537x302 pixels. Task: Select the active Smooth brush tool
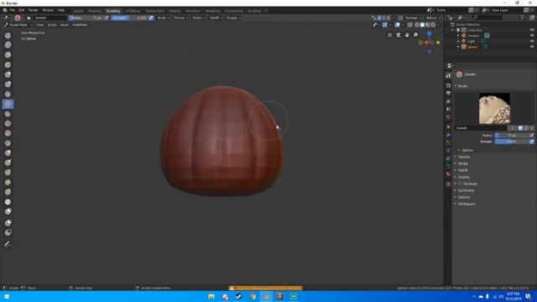point(8,104)
